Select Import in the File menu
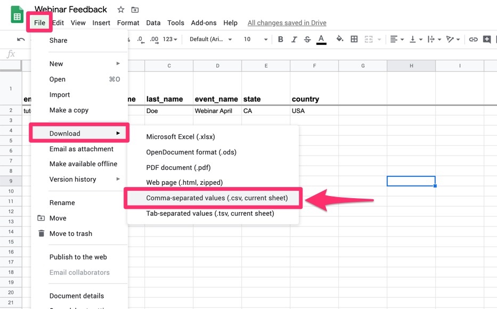 coord(79,95)
